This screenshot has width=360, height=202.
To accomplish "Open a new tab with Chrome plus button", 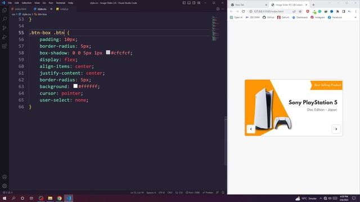I will click(x=313, y=5).
